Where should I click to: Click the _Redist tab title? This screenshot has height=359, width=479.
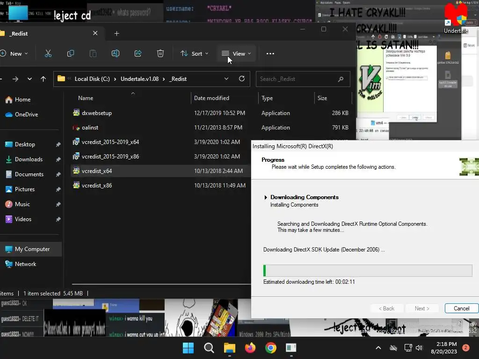(19, 34)
